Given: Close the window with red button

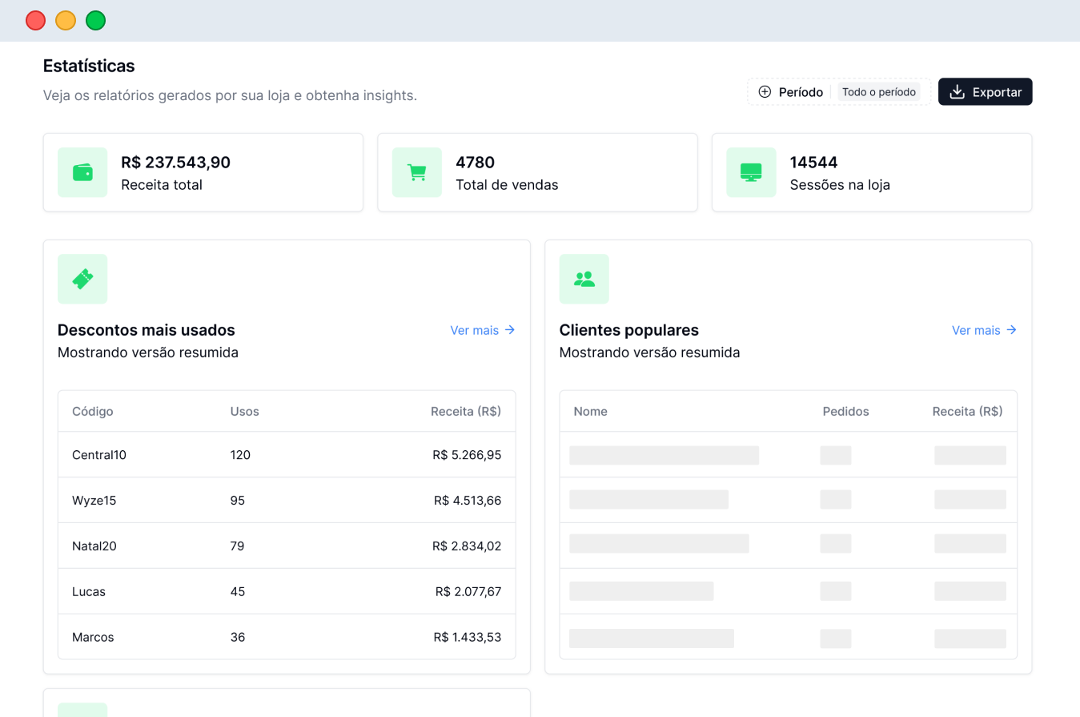Looking at the screenshot, I should click(x=35, y=21).
